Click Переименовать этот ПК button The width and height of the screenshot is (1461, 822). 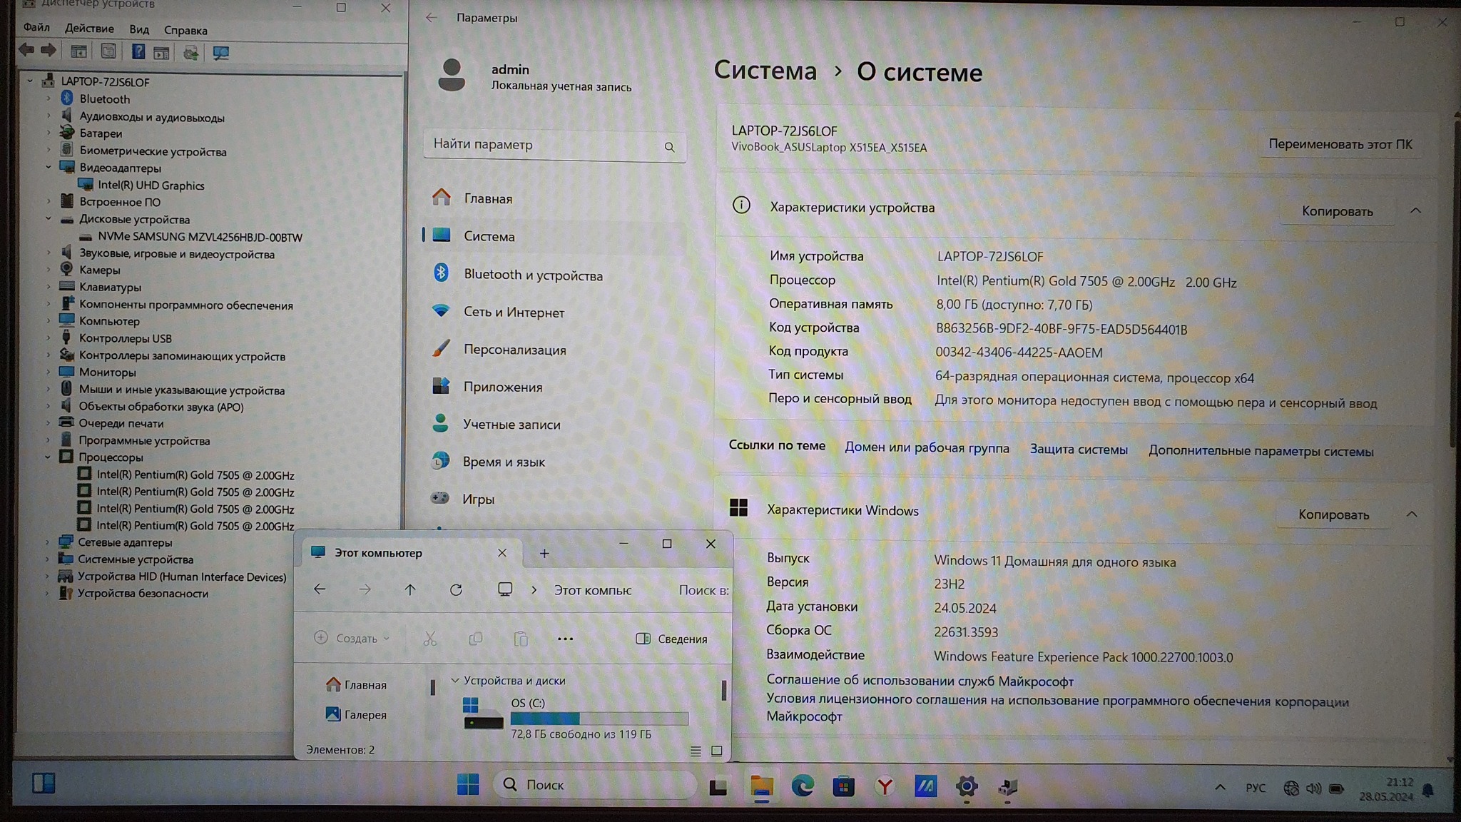pos(1340,144)
